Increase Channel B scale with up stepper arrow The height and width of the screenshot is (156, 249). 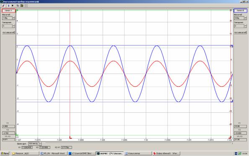click(x=246, y=17)
